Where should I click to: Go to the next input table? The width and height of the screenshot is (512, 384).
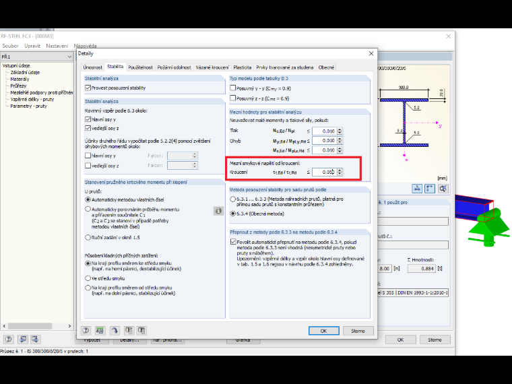tap(35, 340)
